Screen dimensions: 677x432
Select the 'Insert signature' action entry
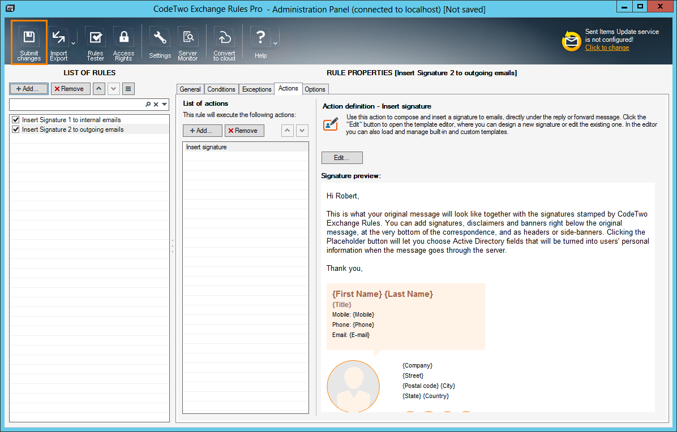point(246,147)
